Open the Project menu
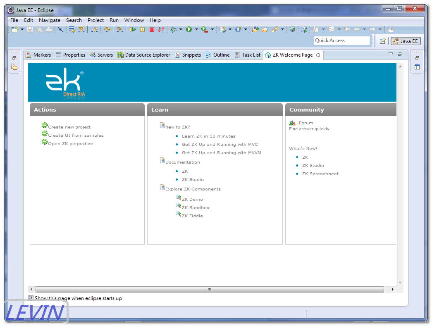 click(x=95, y=20)
